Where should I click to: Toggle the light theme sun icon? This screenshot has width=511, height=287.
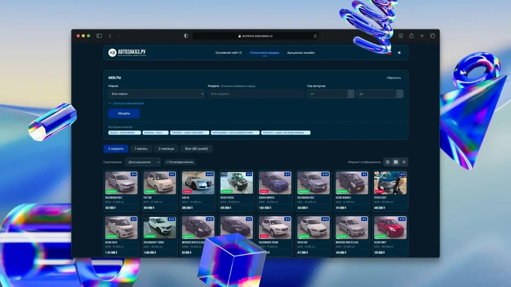coord(399,52)
